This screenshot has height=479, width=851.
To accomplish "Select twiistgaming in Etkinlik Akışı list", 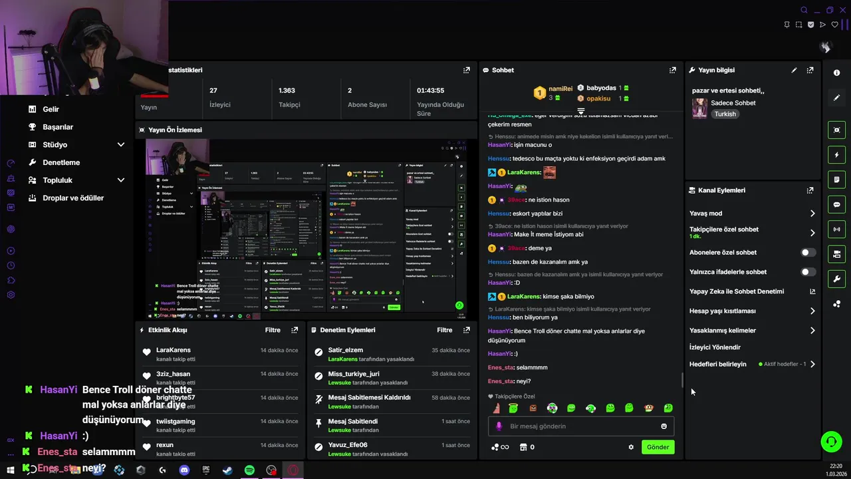I will [x=176, y=422].
